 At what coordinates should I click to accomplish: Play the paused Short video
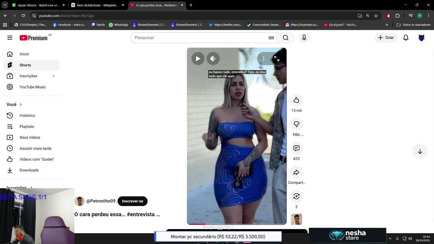[198, 59]
